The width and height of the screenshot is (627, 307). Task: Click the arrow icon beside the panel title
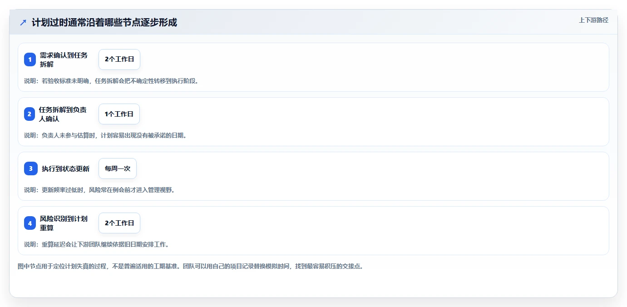23,23
